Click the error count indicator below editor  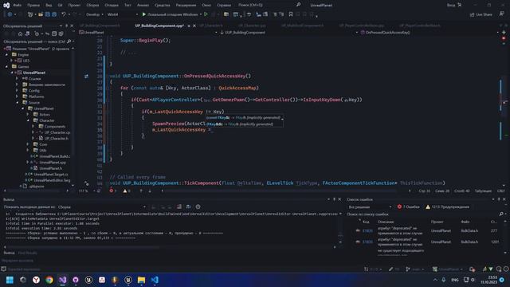(112, 191)
